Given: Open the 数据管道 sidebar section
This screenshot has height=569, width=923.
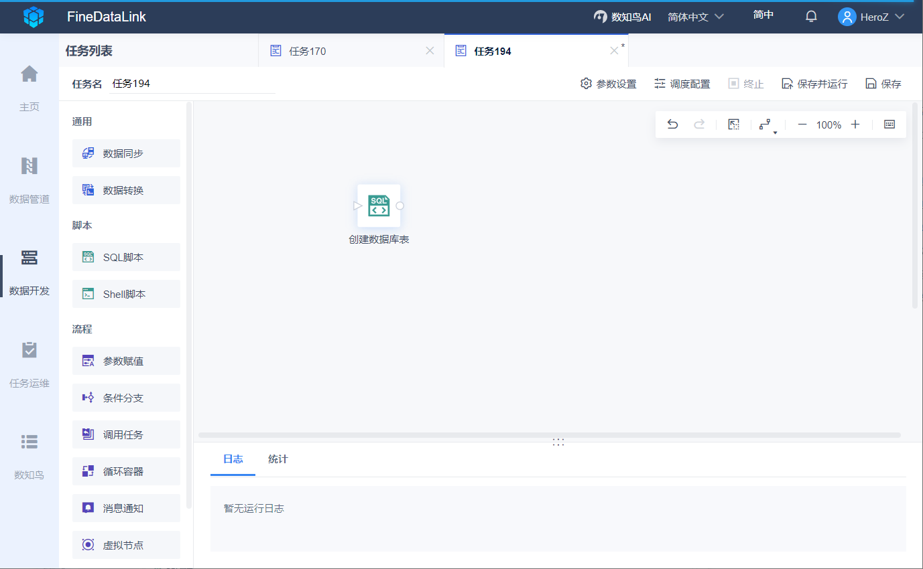Looking at the screenshot, I should (x=29, y=180).
